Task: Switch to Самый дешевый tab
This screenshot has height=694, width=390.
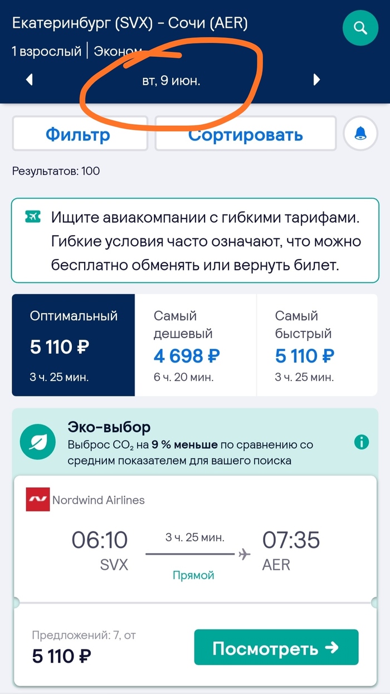Action: click(196, 345)
